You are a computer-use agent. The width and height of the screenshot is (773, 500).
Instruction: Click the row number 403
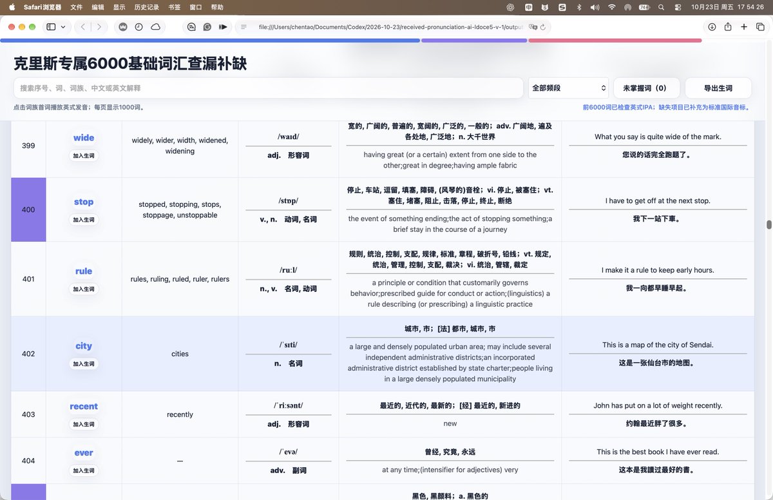(x=28, y=414)
